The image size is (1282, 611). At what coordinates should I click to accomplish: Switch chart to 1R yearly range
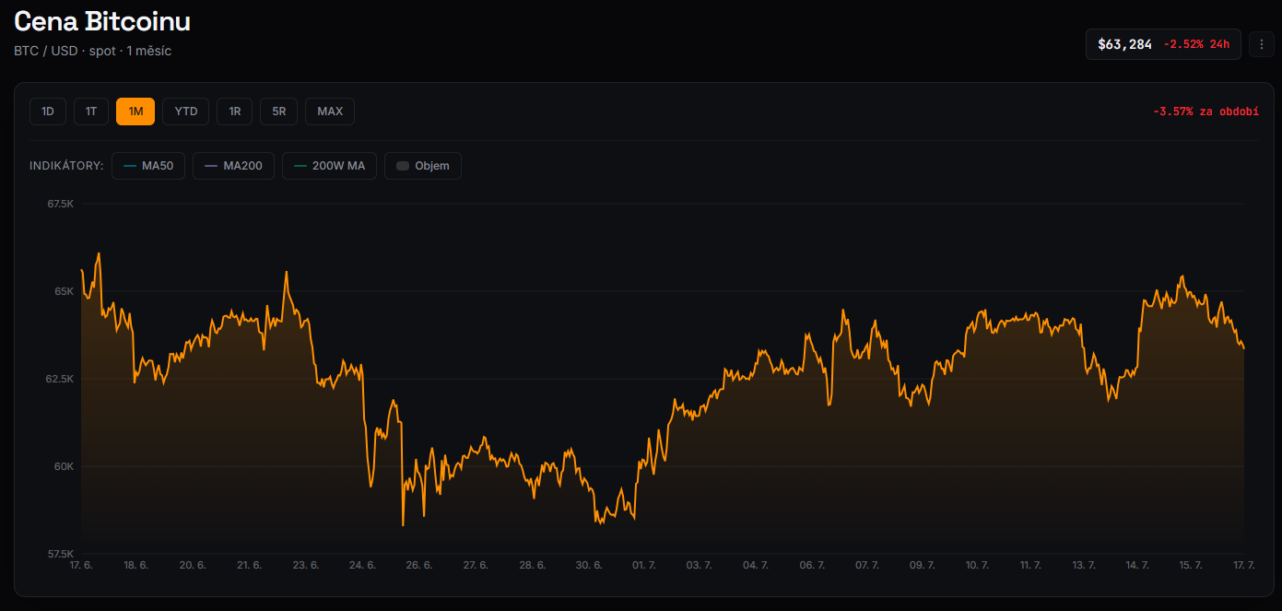tap(234, 112)
